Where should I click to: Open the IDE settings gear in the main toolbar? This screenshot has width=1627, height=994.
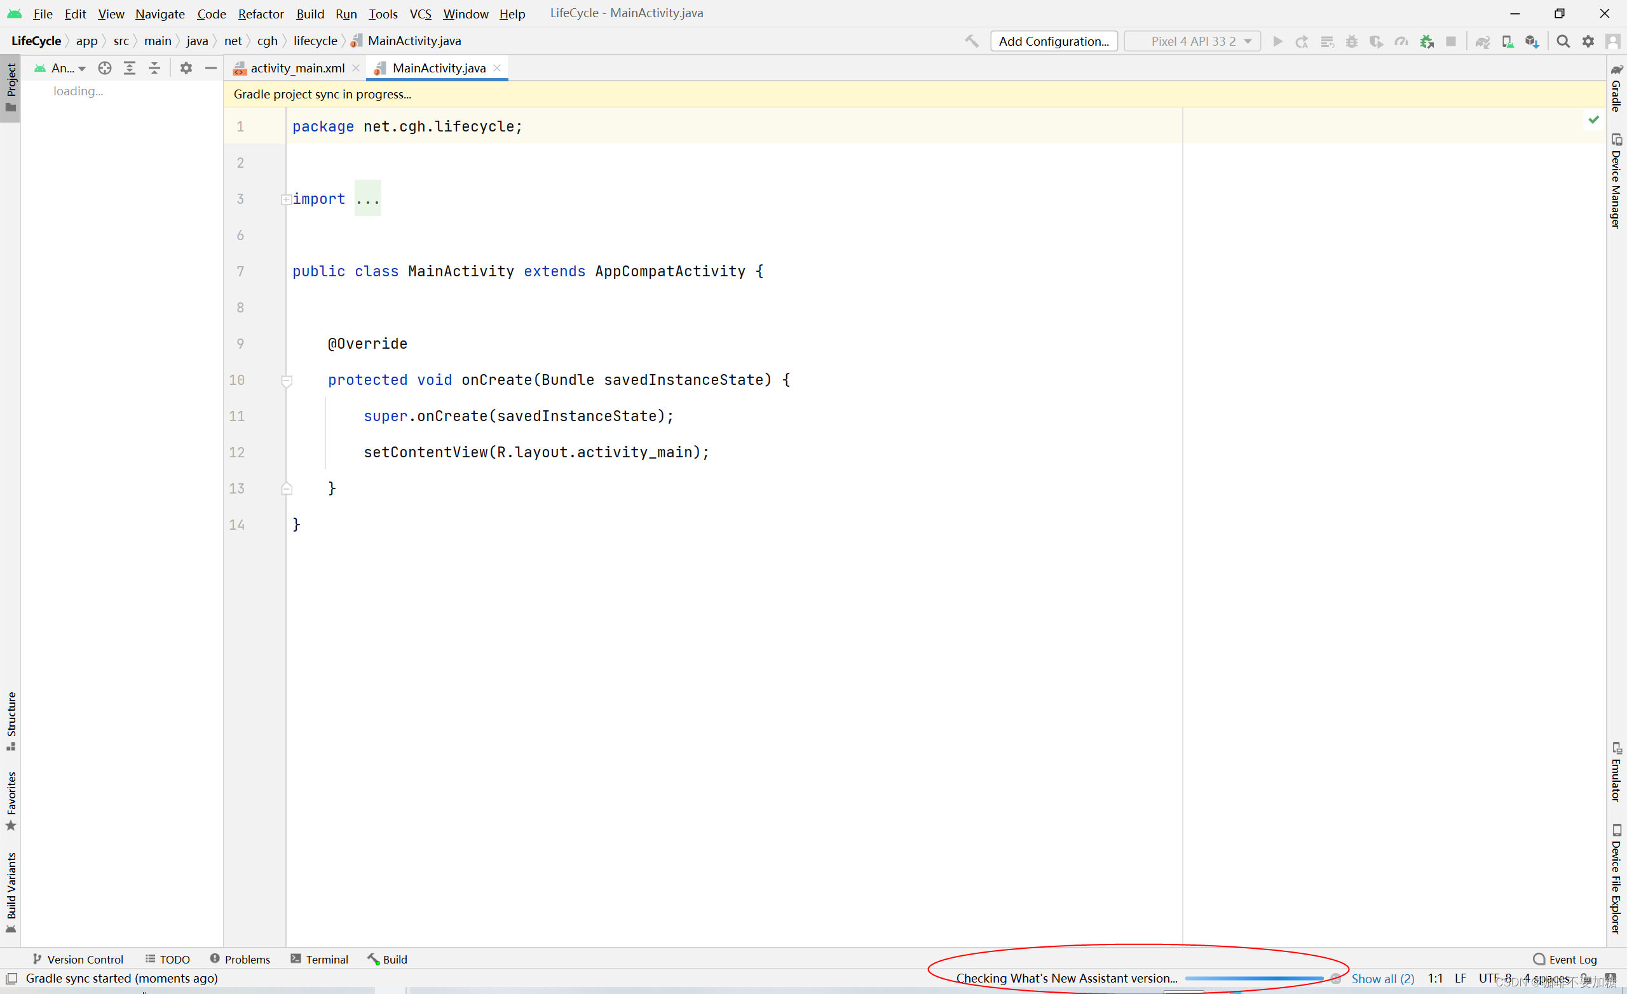[x=1588, y=41]
